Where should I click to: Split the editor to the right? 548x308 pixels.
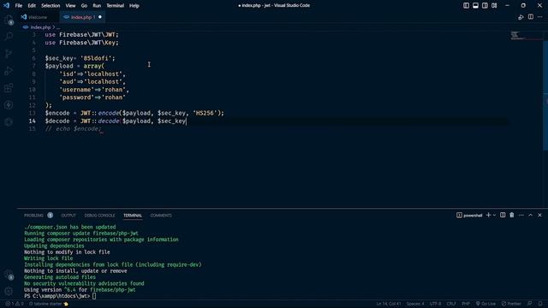(x=531, y=17)
